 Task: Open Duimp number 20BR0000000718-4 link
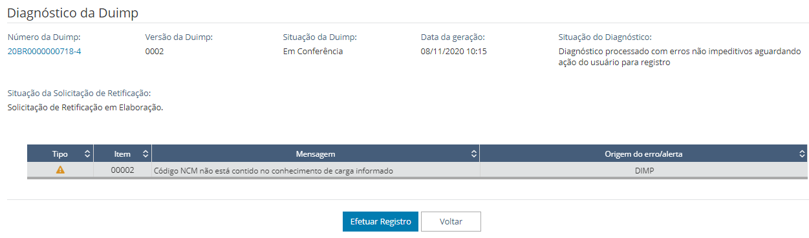point(44,51)
